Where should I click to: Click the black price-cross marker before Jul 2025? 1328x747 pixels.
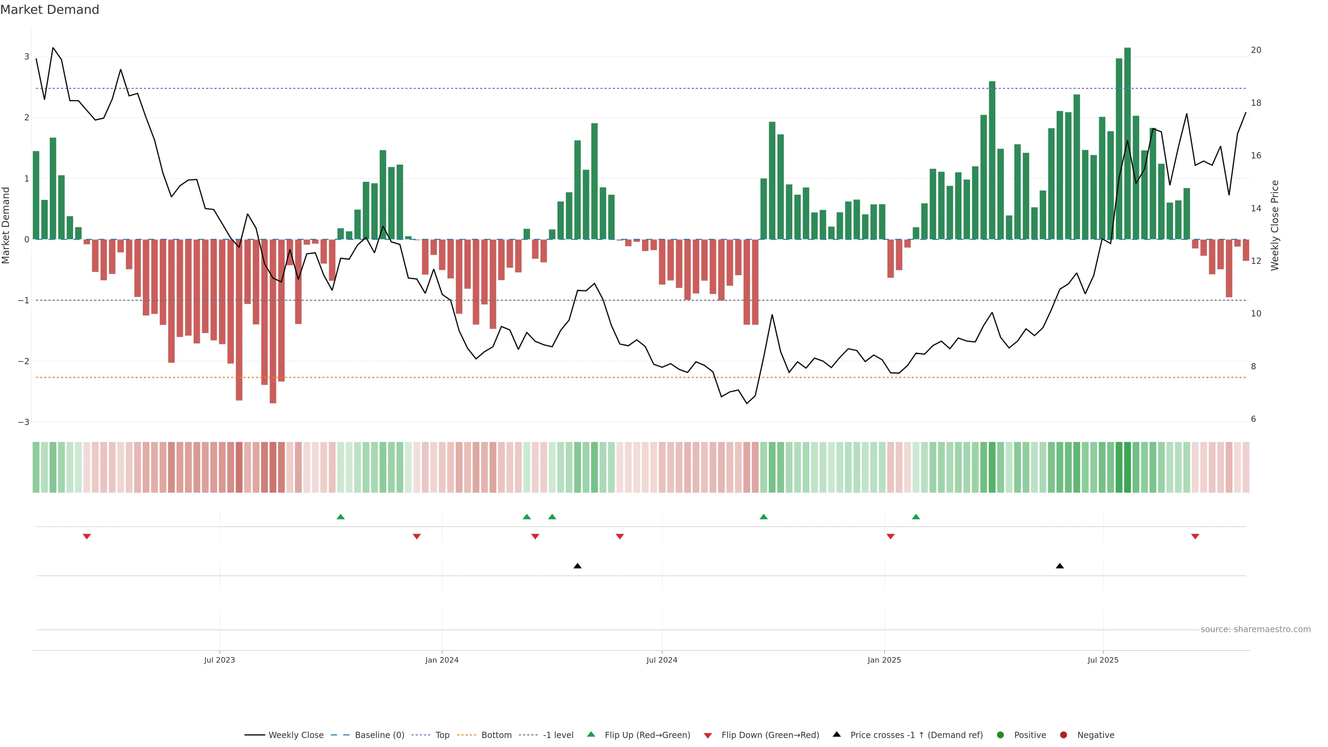(1060, 566)
